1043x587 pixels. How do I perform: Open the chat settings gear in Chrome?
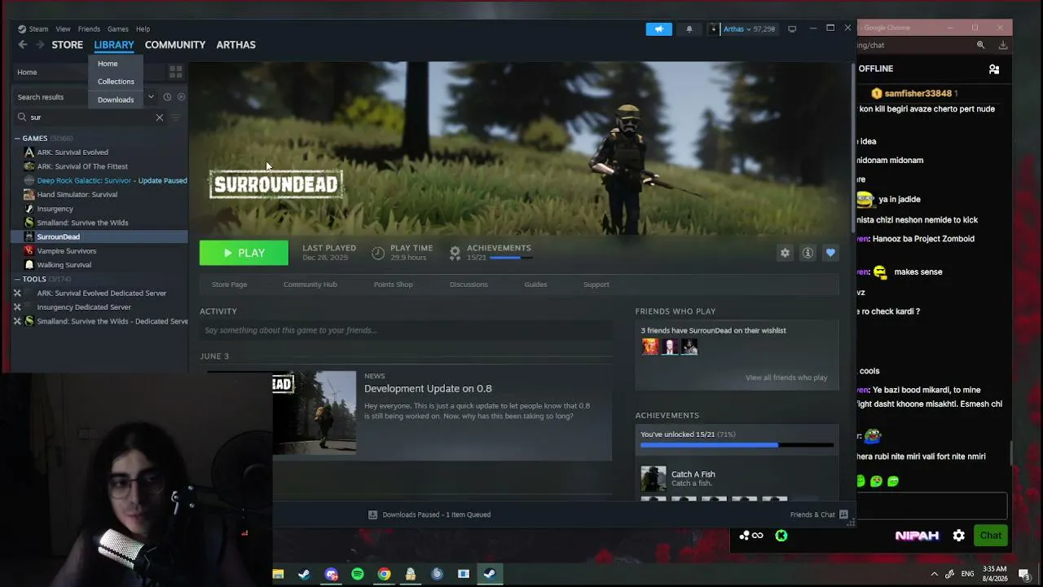coord(959,536)
